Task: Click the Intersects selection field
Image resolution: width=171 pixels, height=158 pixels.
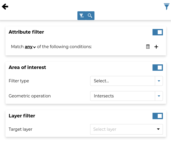Action: [x=122, y=96]
